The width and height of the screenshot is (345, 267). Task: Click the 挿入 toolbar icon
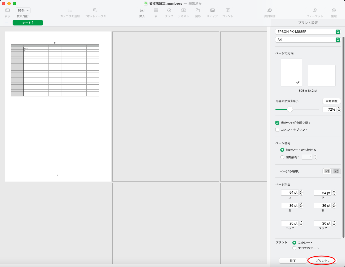(x=142, y=10)
